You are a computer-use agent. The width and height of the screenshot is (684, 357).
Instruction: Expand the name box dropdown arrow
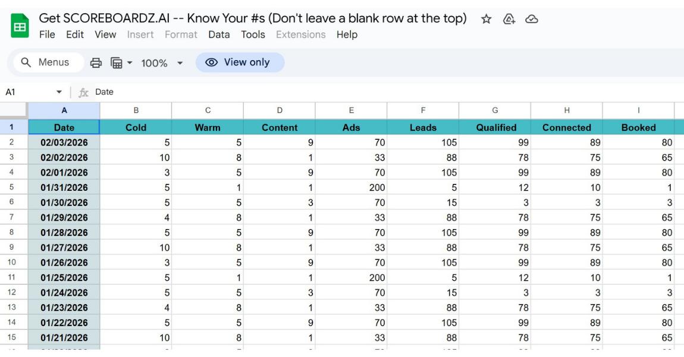[59, 92]
